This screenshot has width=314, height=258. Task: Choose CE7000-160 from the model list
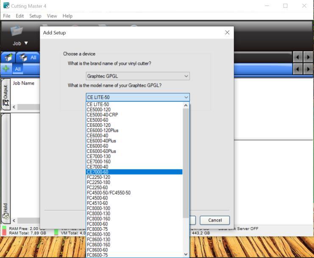pyautogui.click(x=134, y=162)
